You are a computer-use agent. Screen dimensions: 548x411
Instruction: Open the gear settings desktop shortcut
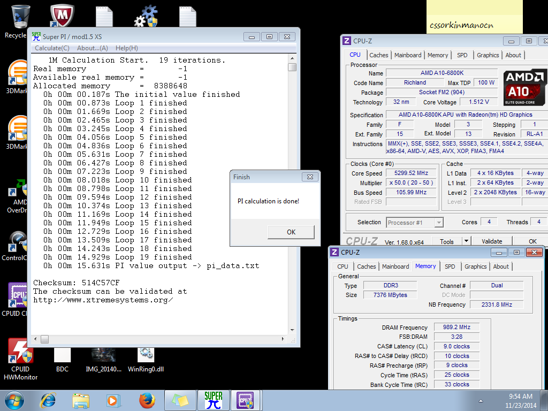146,16
